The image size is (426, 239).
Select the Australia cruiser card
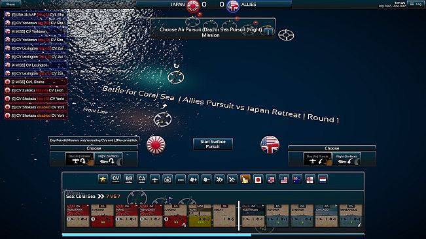tap(253, 215)
